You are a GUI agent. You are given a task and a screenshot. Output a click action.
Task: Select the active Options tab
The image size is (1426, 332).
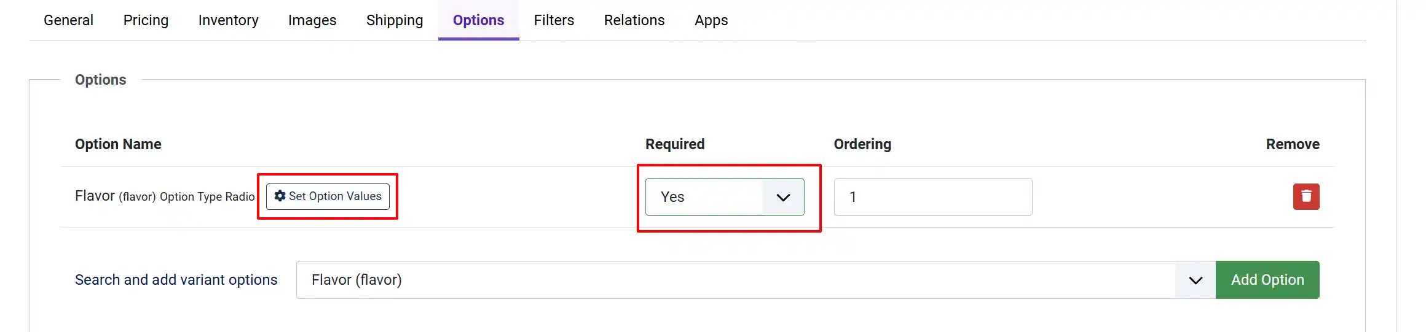pos(478,20)
